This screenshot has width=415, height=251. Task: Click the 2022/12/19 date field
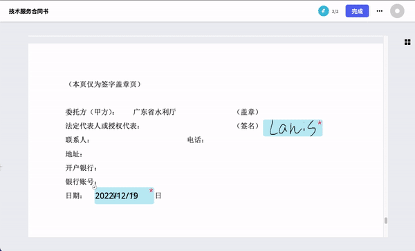124,196
